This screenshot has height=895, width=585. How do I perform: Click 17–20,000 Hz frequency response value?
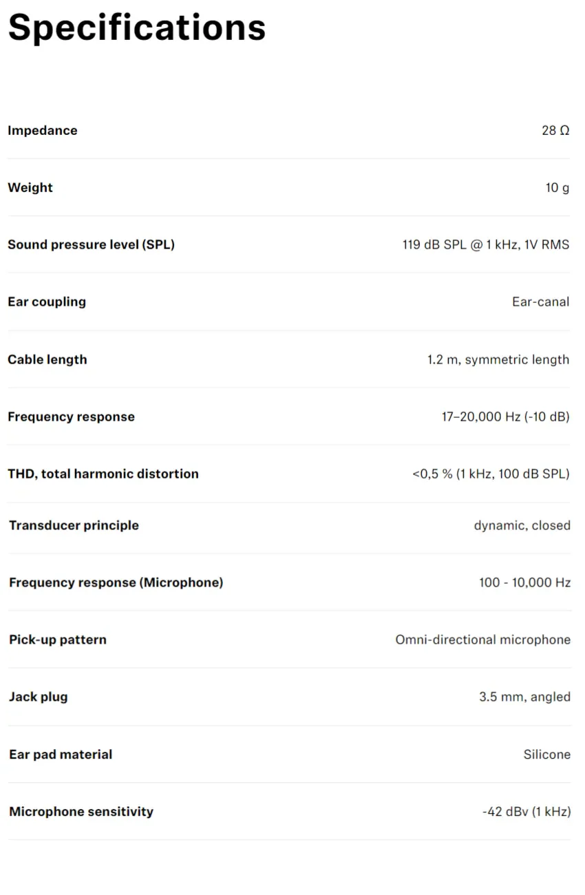(506, 417)
